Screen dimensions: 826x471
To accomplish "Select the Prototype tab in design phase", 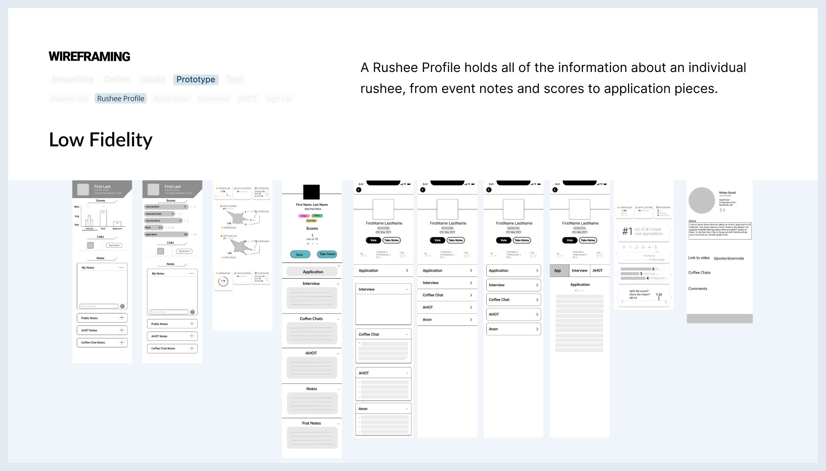I will 196,79.
